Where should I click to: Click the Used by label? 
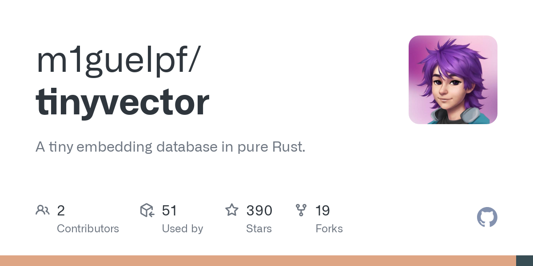click(x=182, y=229)
